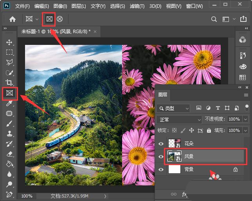
Task: Toggle lock transparent pixels
Action: pyautogui.click(x=174, y=130)
